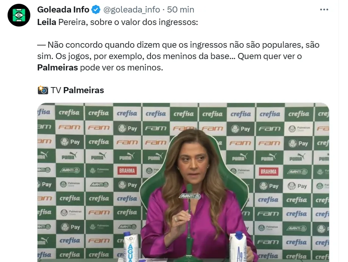Click bold Leila name in tweet
This screenshot has height=262, width=348.
pos(47,22)
